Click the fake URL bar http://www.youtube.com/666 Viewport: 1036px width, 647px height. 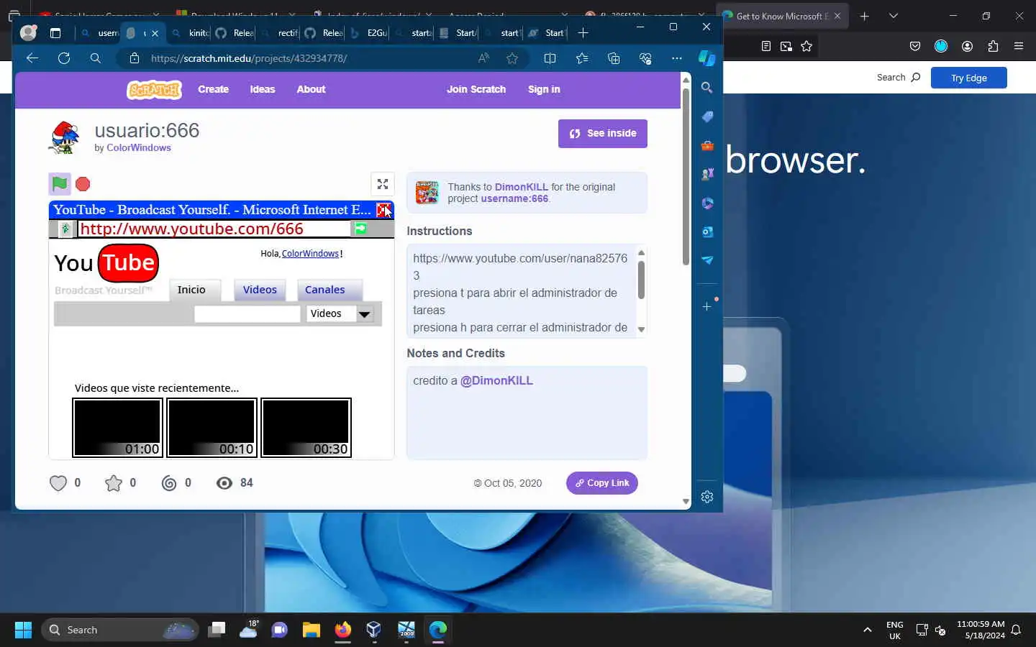tap(214, 229)
